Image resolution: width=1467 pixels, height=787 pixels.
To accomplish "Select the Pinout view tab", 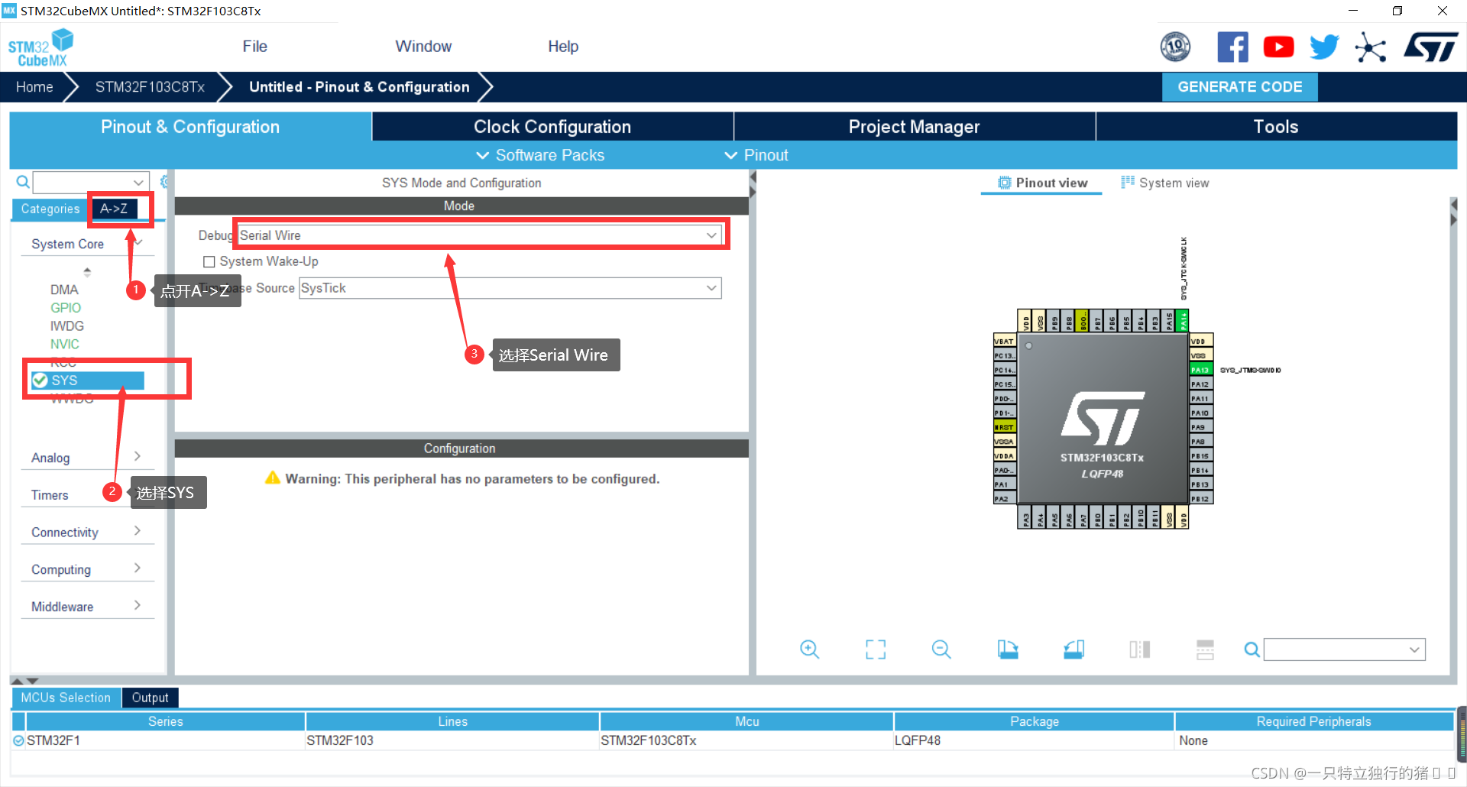I will tap(1042, 183).
